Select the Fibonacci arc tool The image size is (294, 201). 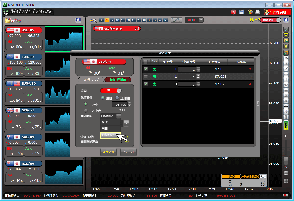point(286,85)
